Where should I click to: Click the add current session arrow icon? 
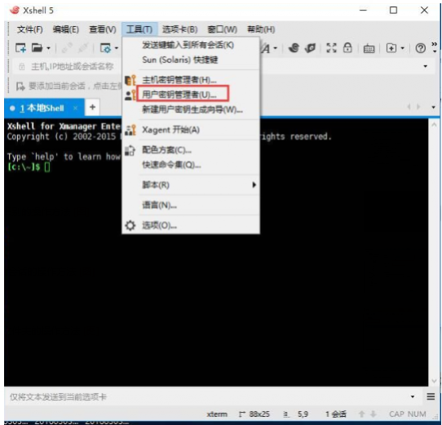[x=20, y=86]
